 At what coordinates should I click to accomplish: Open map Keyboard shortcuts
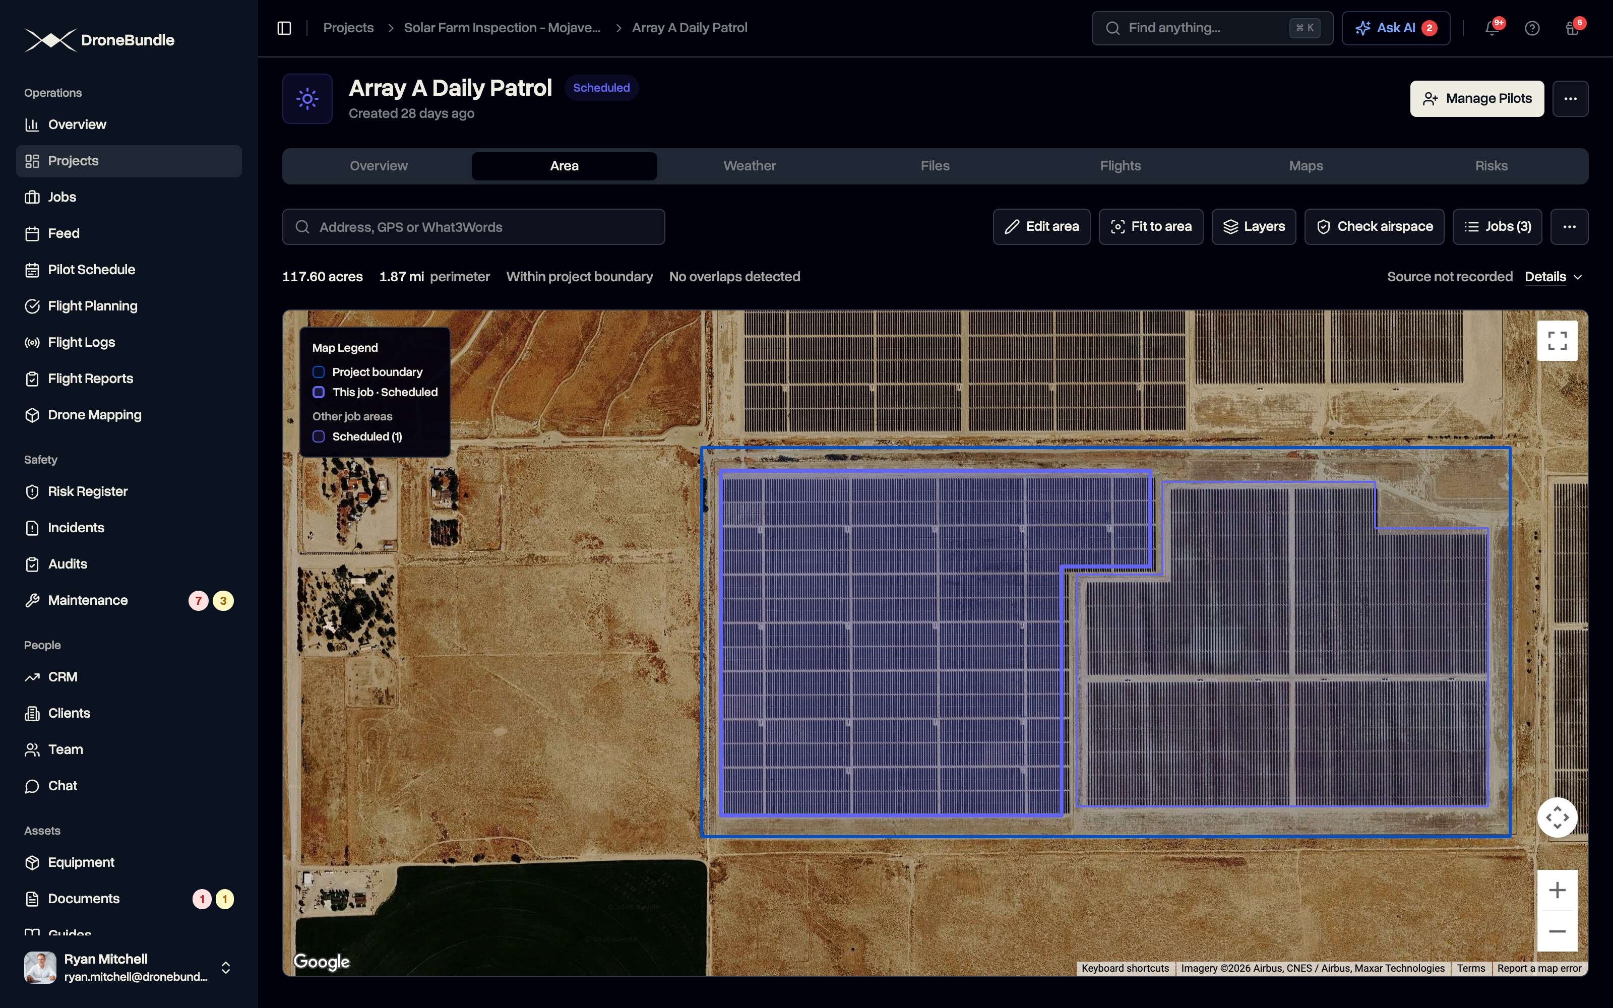(1125, 968)
